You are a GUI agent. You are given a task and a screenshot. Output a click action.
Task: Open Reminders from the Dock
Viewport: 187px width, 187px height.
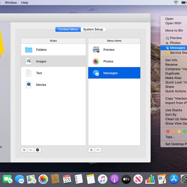coord(79,179)
